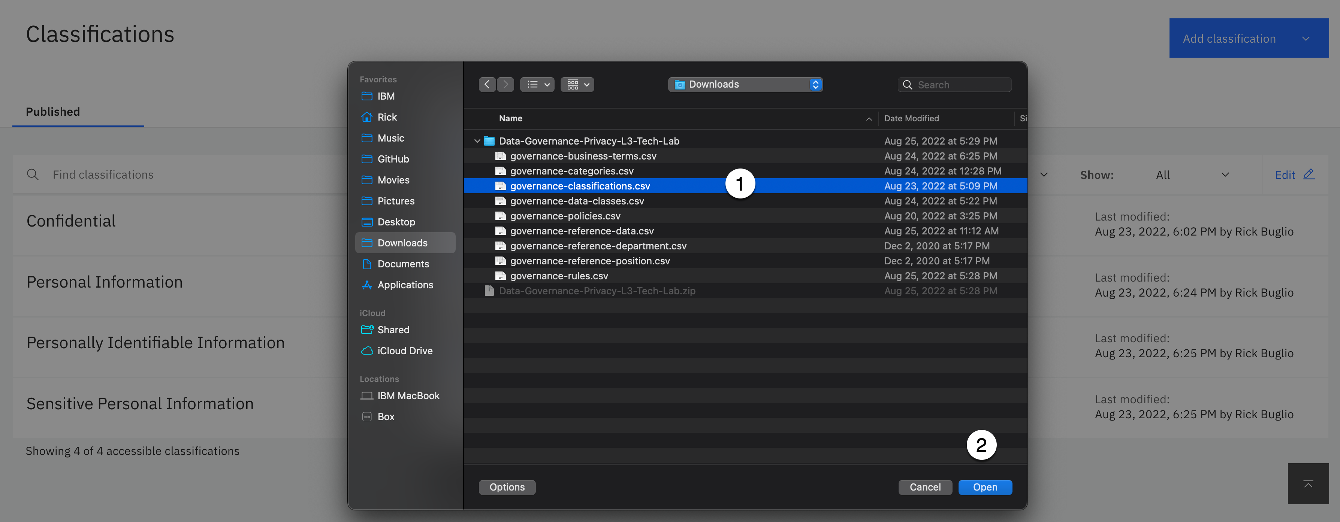Select Applications in Favorites sidebar
The image size is (1340, 522).
(x=405, y=285)
